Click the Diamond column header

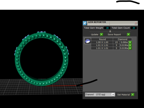[122, 39]
